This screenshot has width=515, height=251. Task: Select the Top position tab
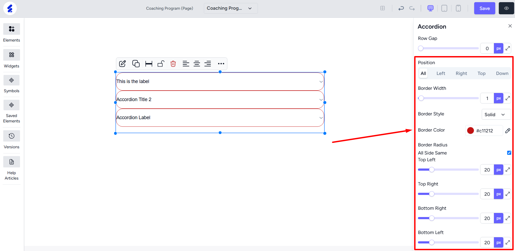click(x=481, y=73)
